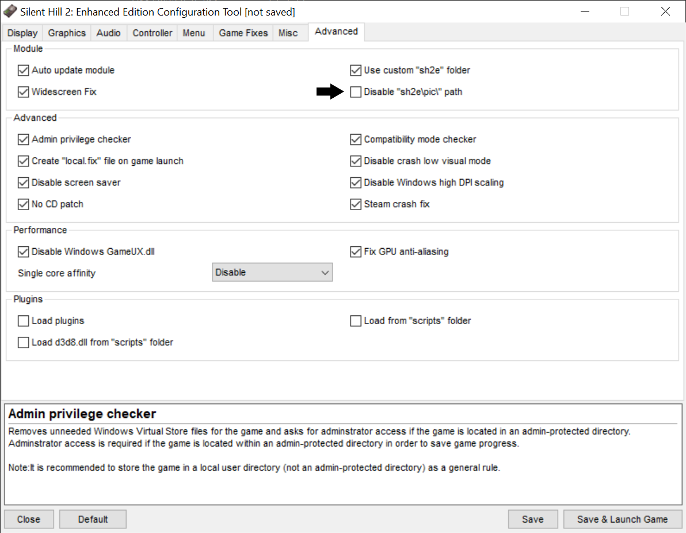Enable Load from "scripts" folder checkbox

click(x=356, y=321)
